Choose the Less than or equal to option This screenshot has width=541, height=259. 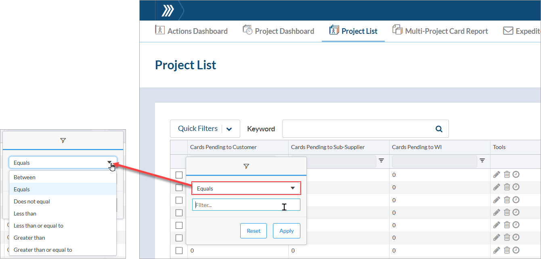coord(63,226)
